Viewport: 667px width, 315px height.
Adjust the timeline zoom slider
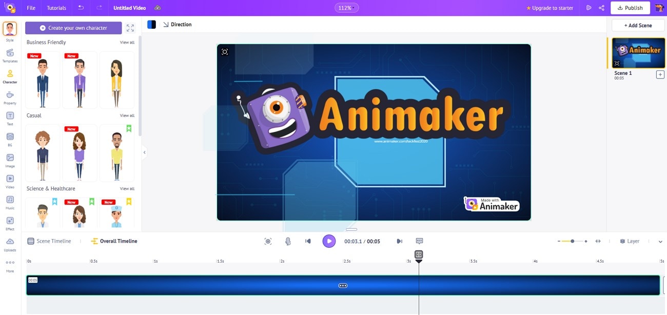click(x=572, y=241)
